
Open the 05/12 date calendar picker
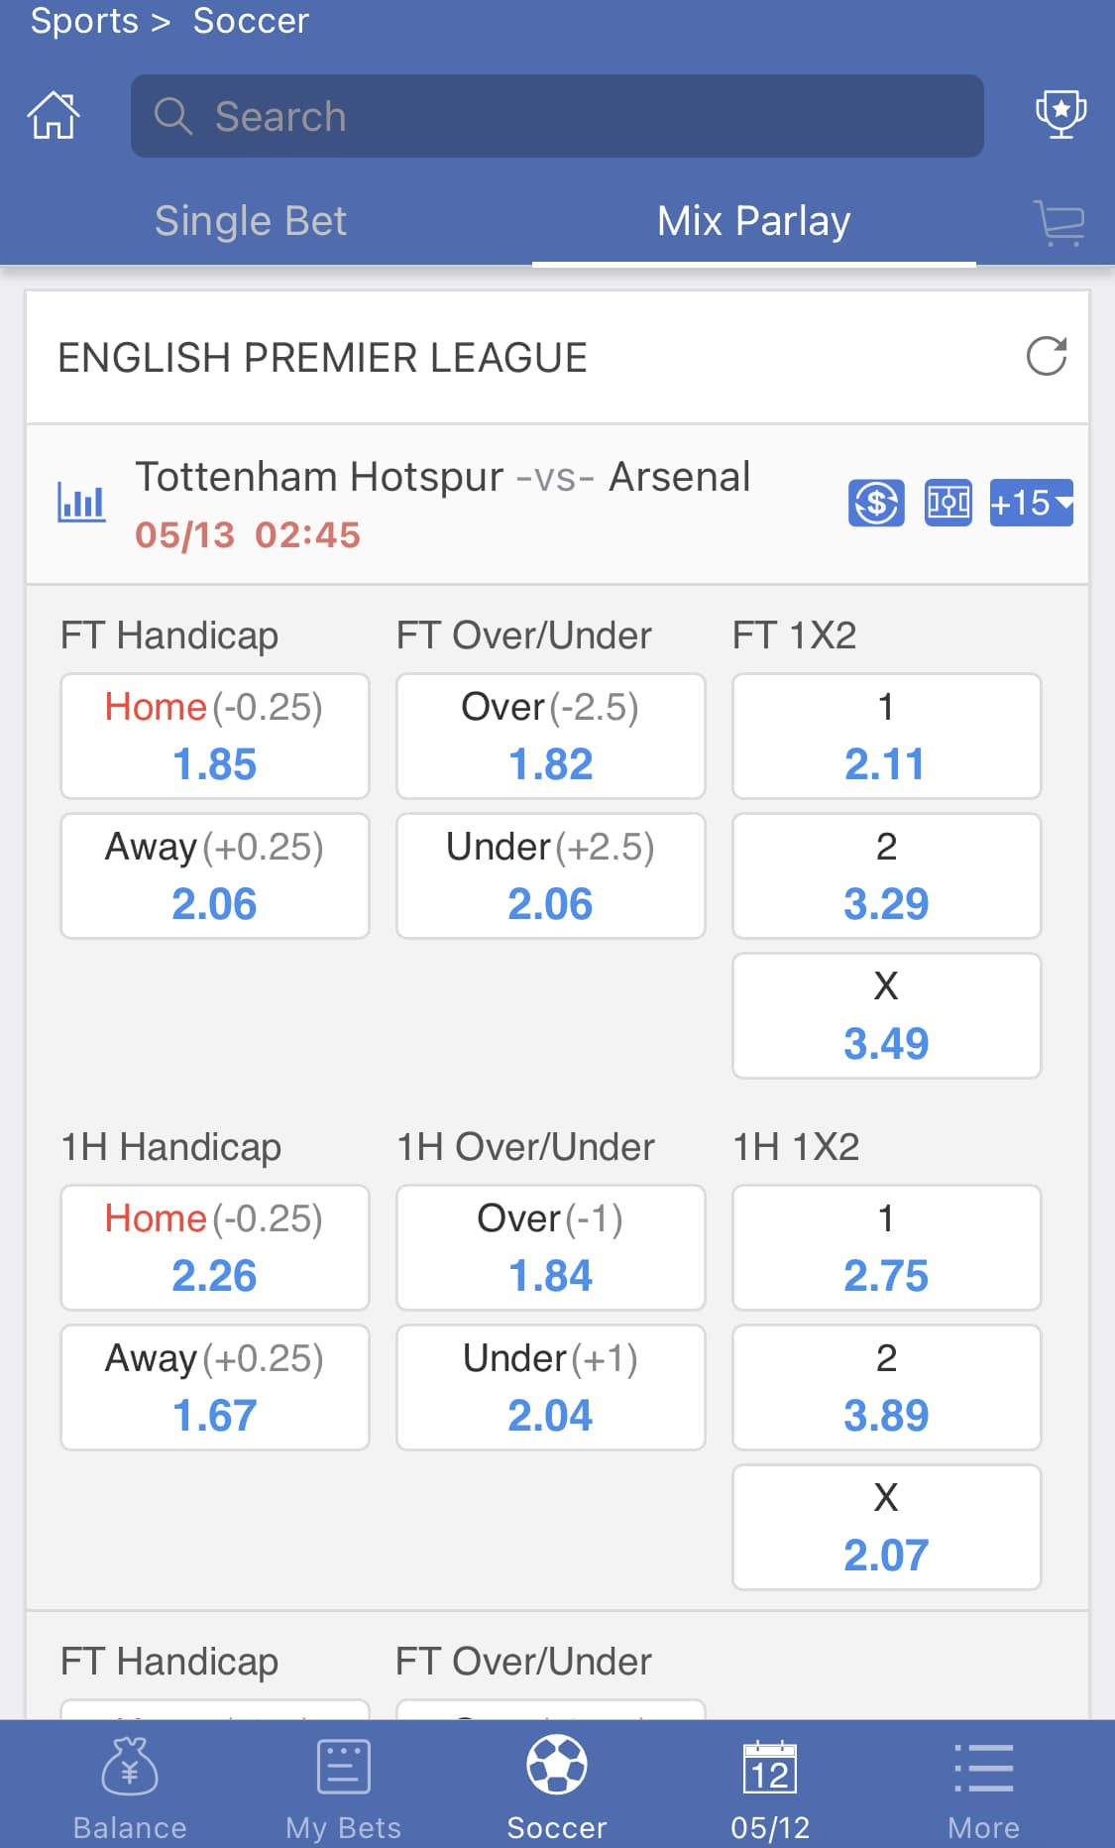770,1787
